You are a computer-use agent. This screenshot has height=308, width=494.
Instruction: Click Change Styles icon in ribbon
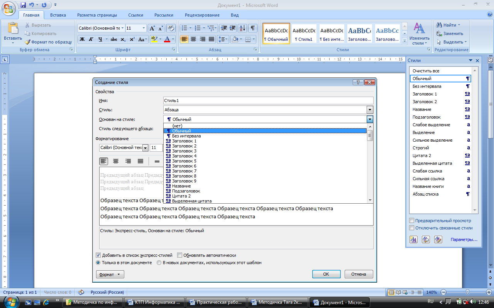[x=420, y=34]
